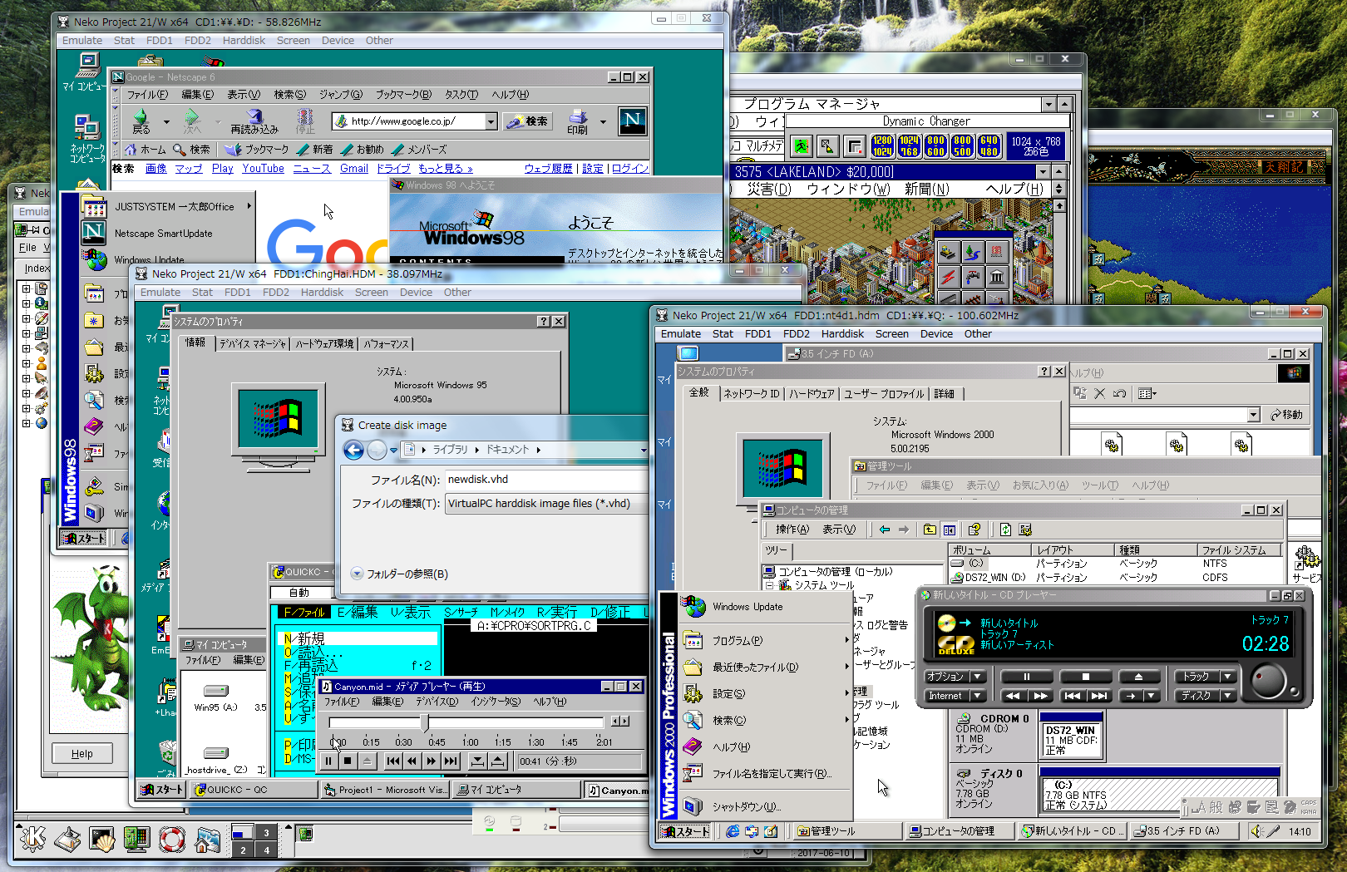Toggle pause in the CD Player
The width and height of the screenshot is (1347, 872).
coord(1026,677)
